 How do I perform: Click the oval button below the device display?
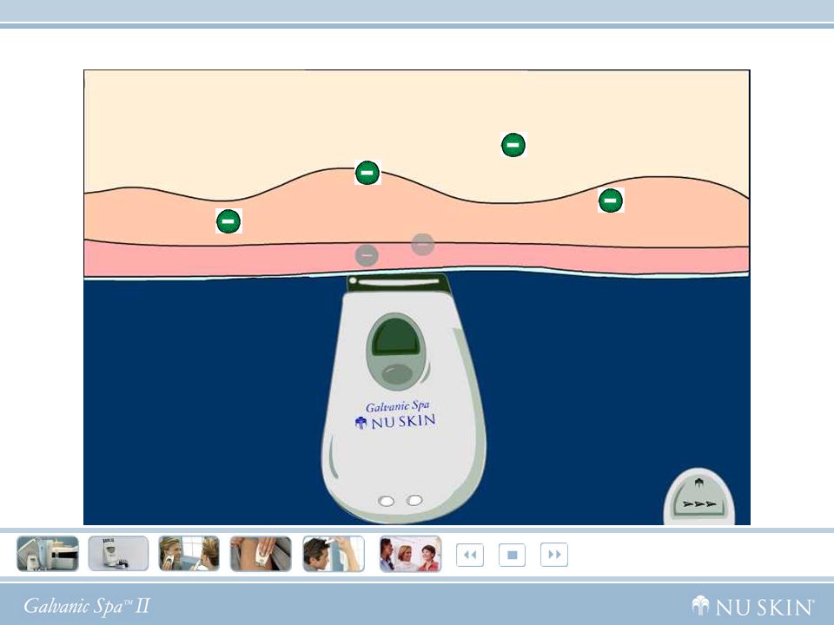pyautogui.click(x=397, y=373)
